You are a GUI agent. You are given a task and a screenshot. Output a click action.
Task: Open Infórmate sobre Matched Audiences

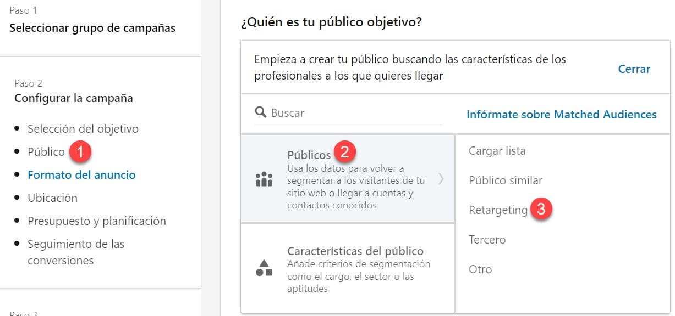(561, 114)
